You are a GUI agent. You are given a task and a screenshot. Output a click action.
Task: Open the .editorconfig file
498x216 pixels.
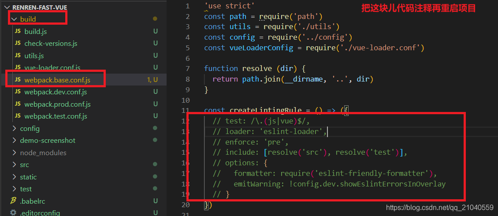coord(40,213)
